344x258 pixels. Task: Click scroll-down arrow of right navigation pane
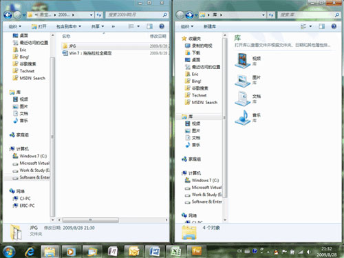pos(225,220)
